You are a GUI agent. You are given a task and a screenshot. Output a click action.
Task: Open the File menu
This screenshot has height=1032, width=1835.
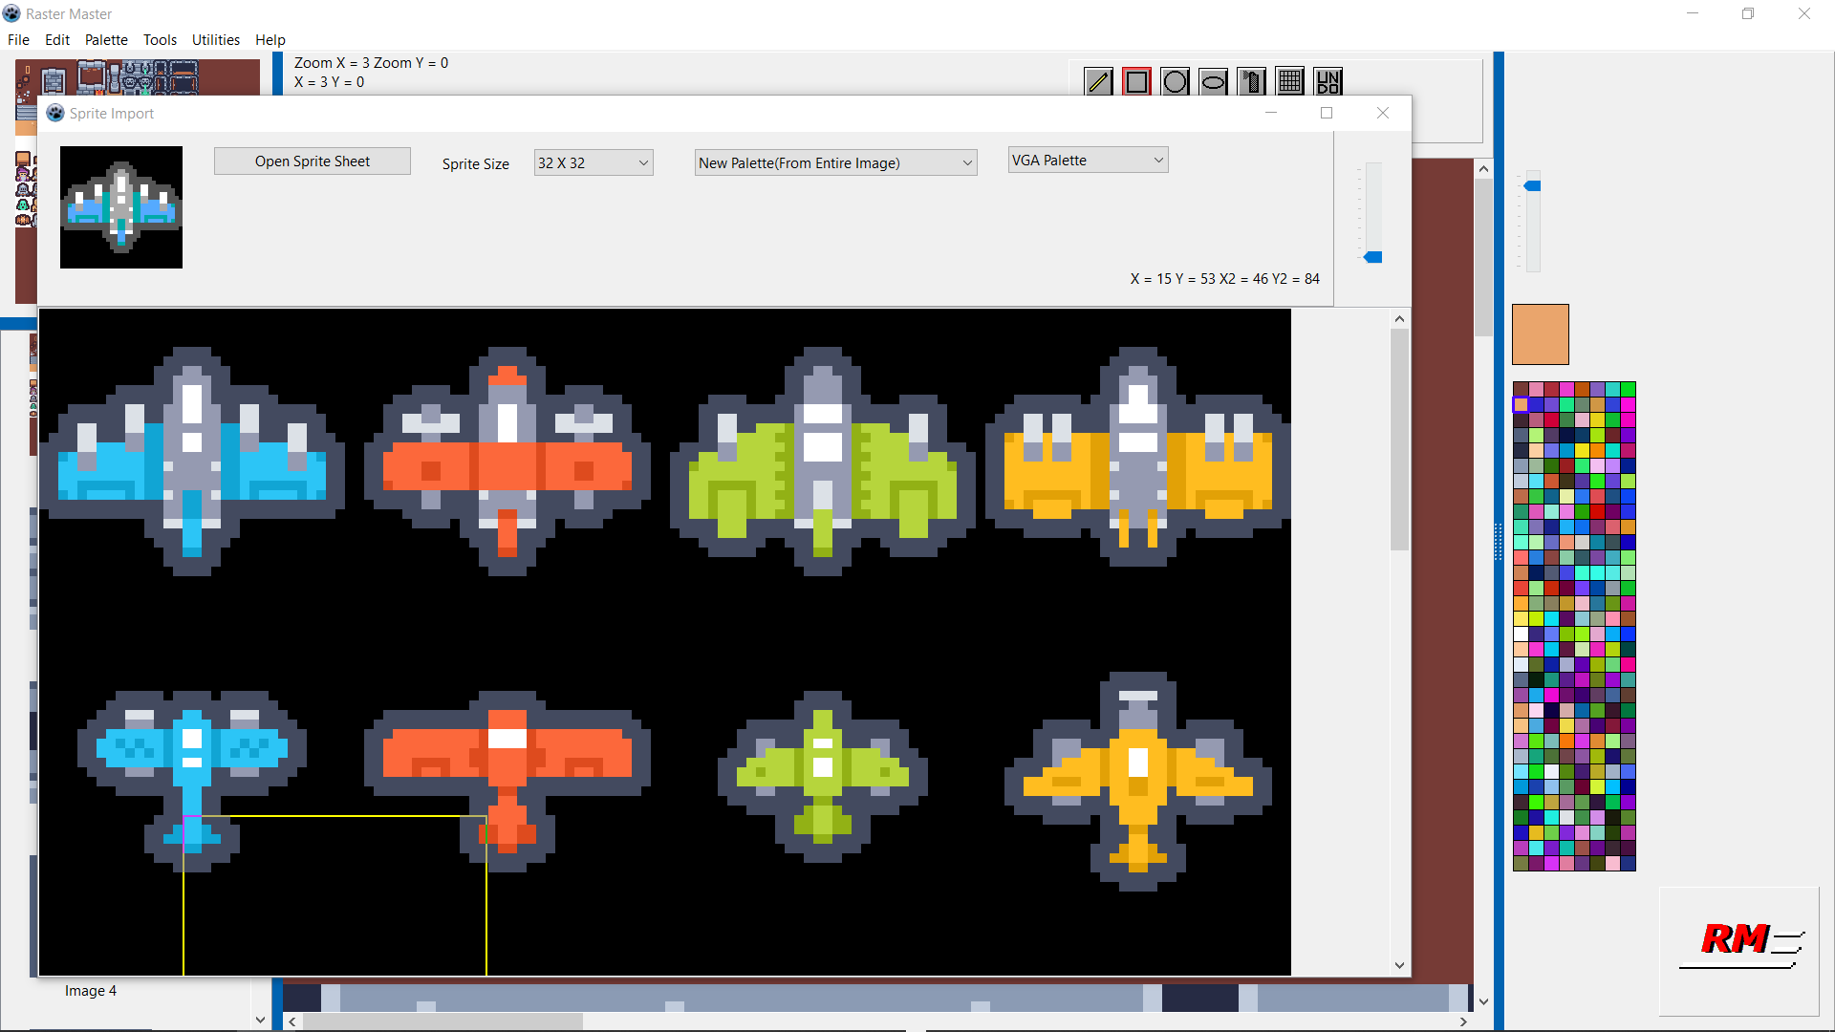pos(18,39)
